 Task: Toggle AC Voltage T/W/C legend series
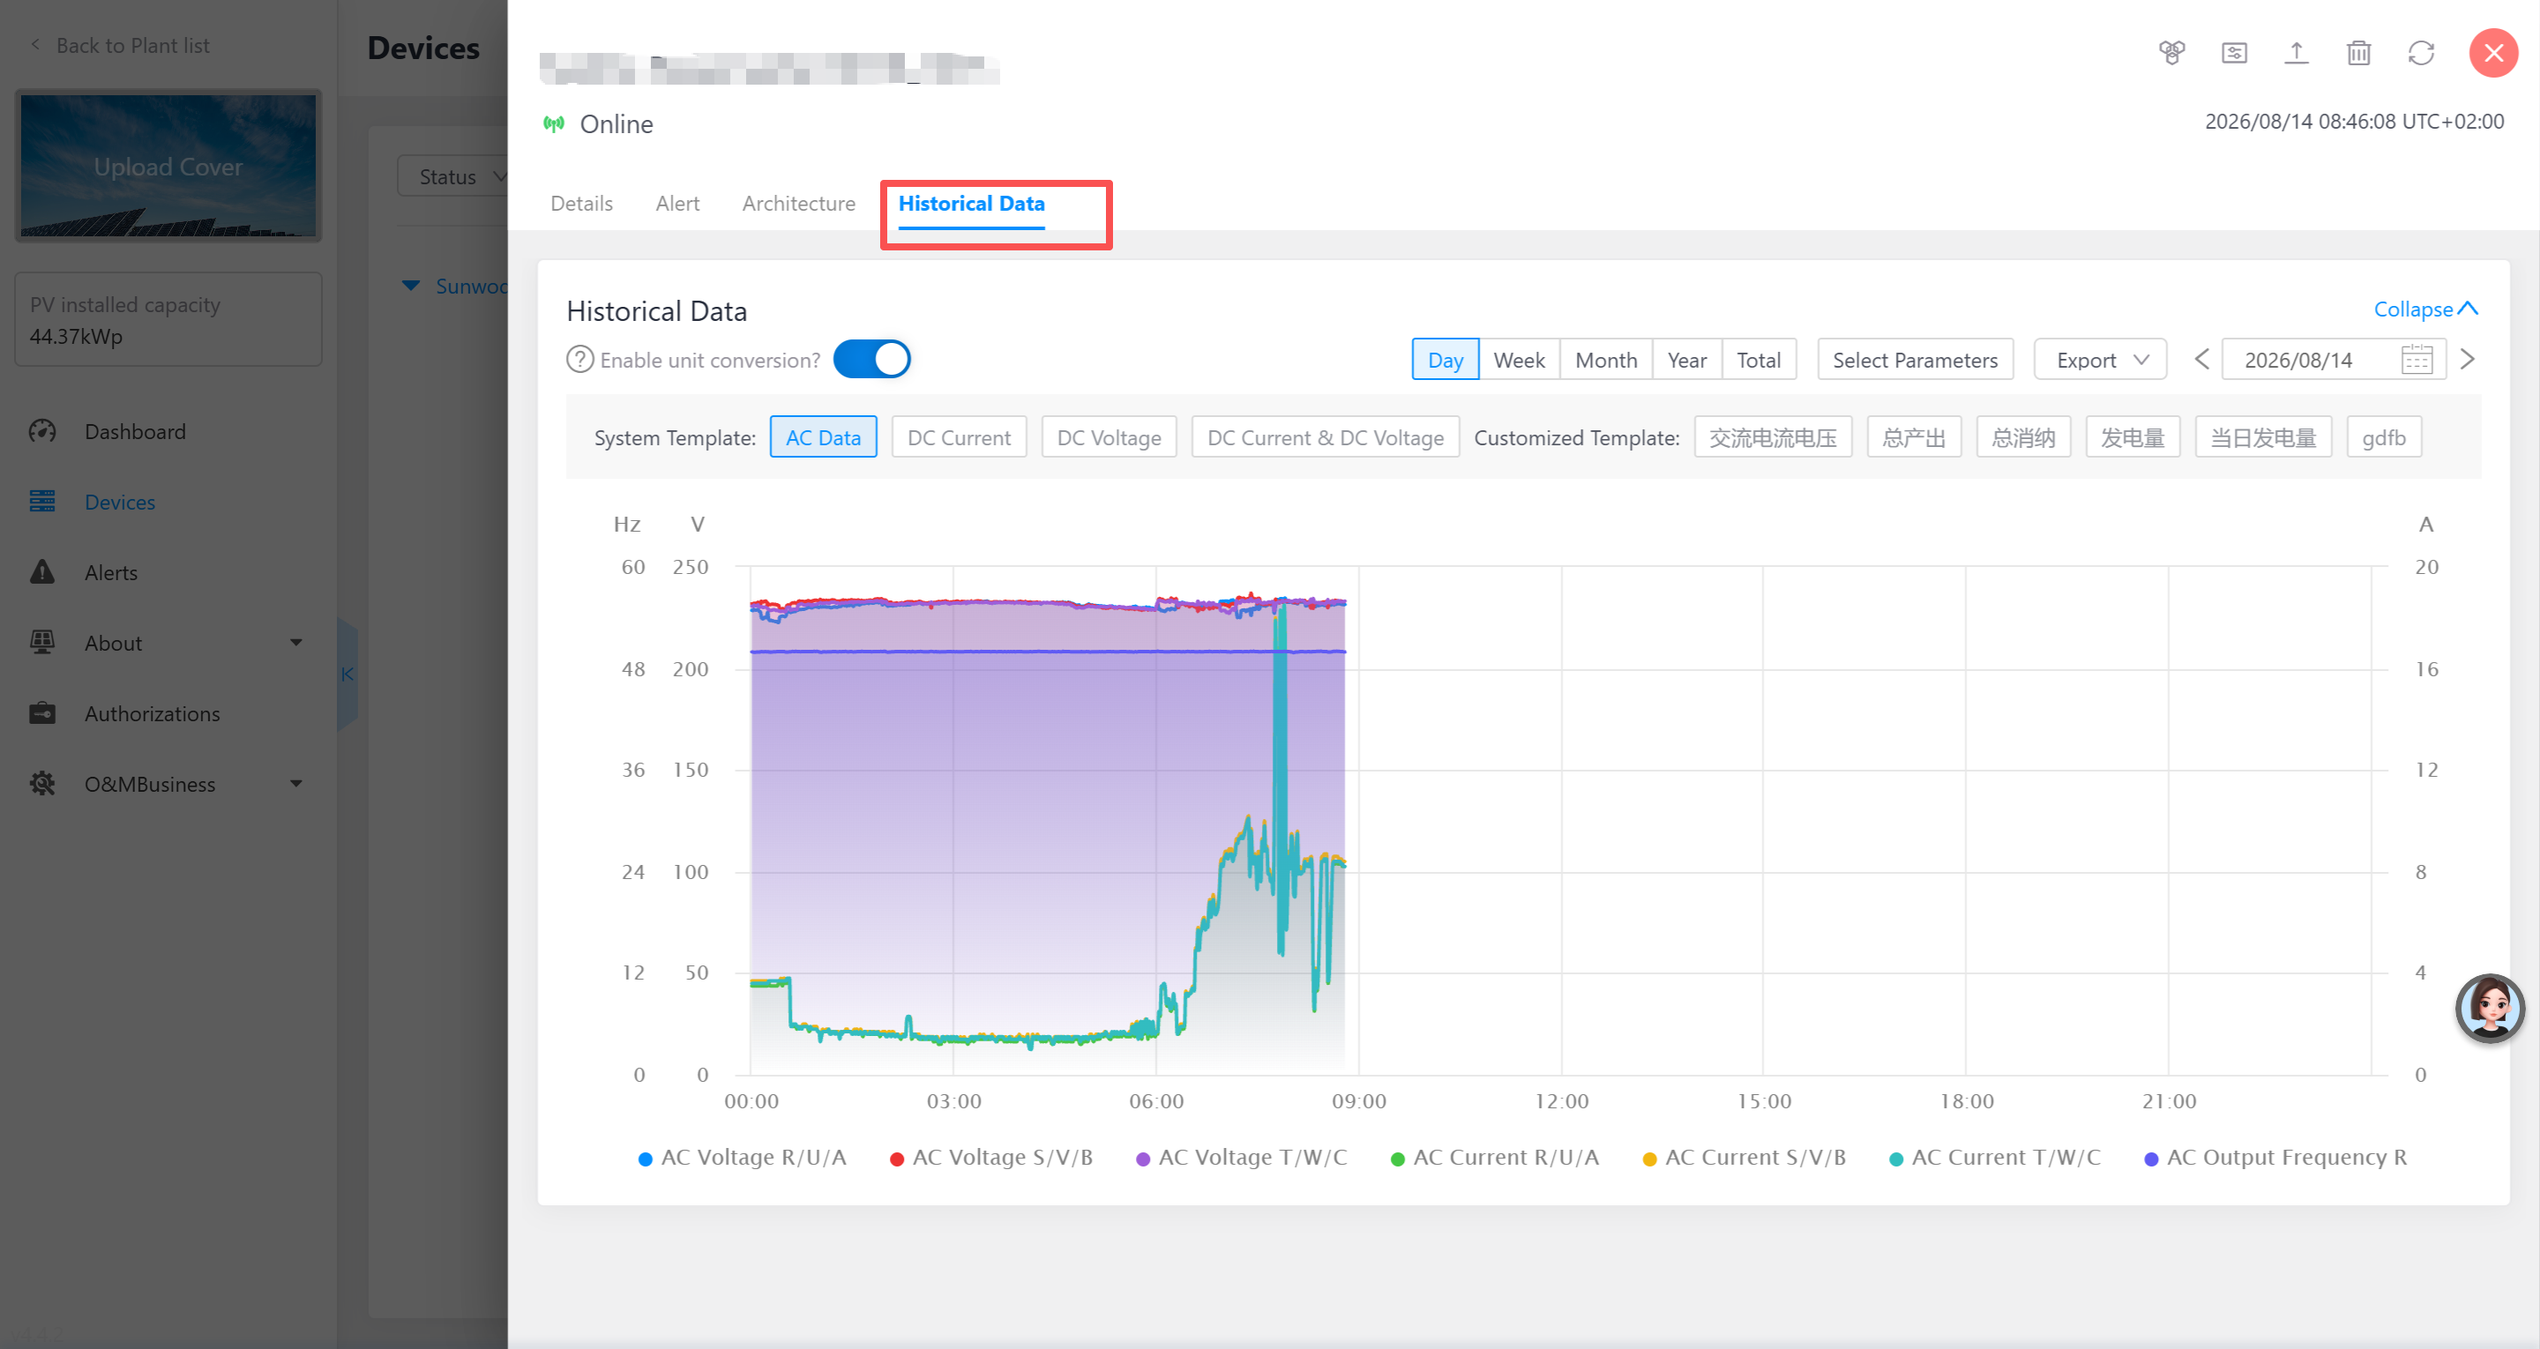click(x=1242, y=1158)
